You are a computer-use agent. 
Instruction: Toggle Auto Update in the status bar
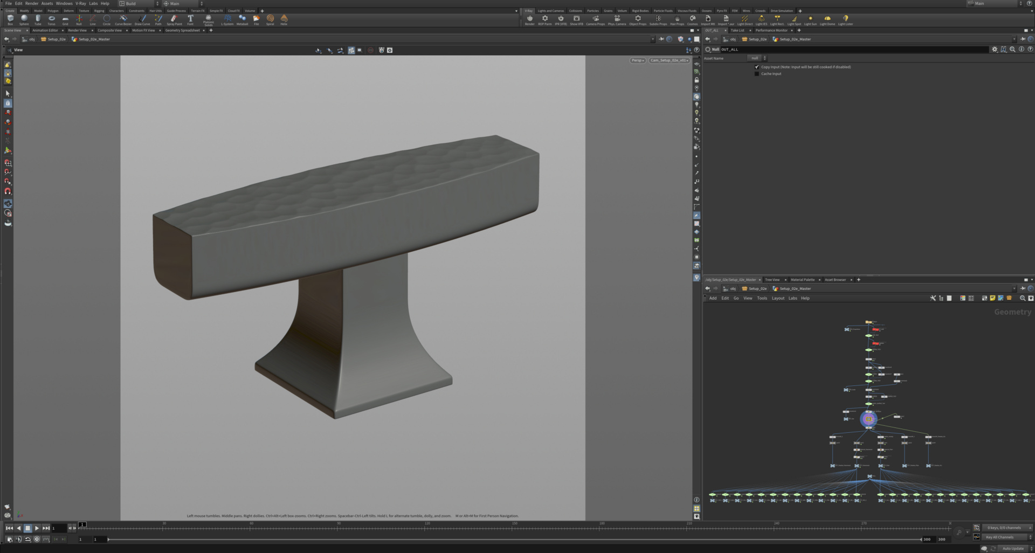click(x=1016, y=549)
